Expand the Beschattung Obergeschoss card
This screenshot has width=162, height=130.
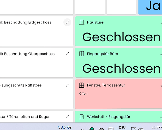(67, 54)
